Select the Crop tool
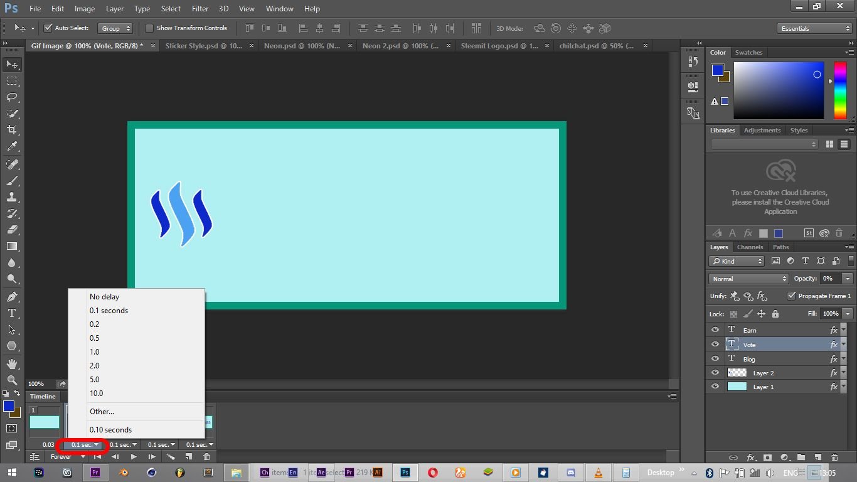Image resolution: width=857 pixels, height=482 pixels. pyautogui.click(x=11, y=130)
